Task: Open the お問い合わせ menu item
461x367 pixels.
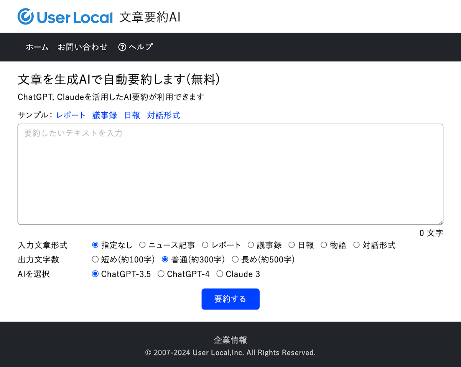Action: (x=82, y=47)
